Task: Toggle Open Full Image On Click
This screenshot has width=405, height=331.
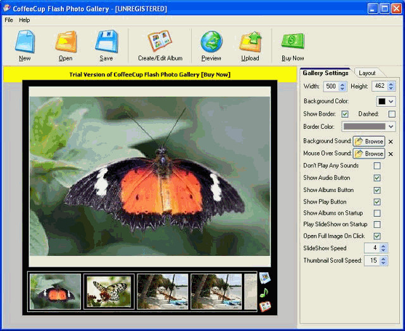Action: [377, 236]
